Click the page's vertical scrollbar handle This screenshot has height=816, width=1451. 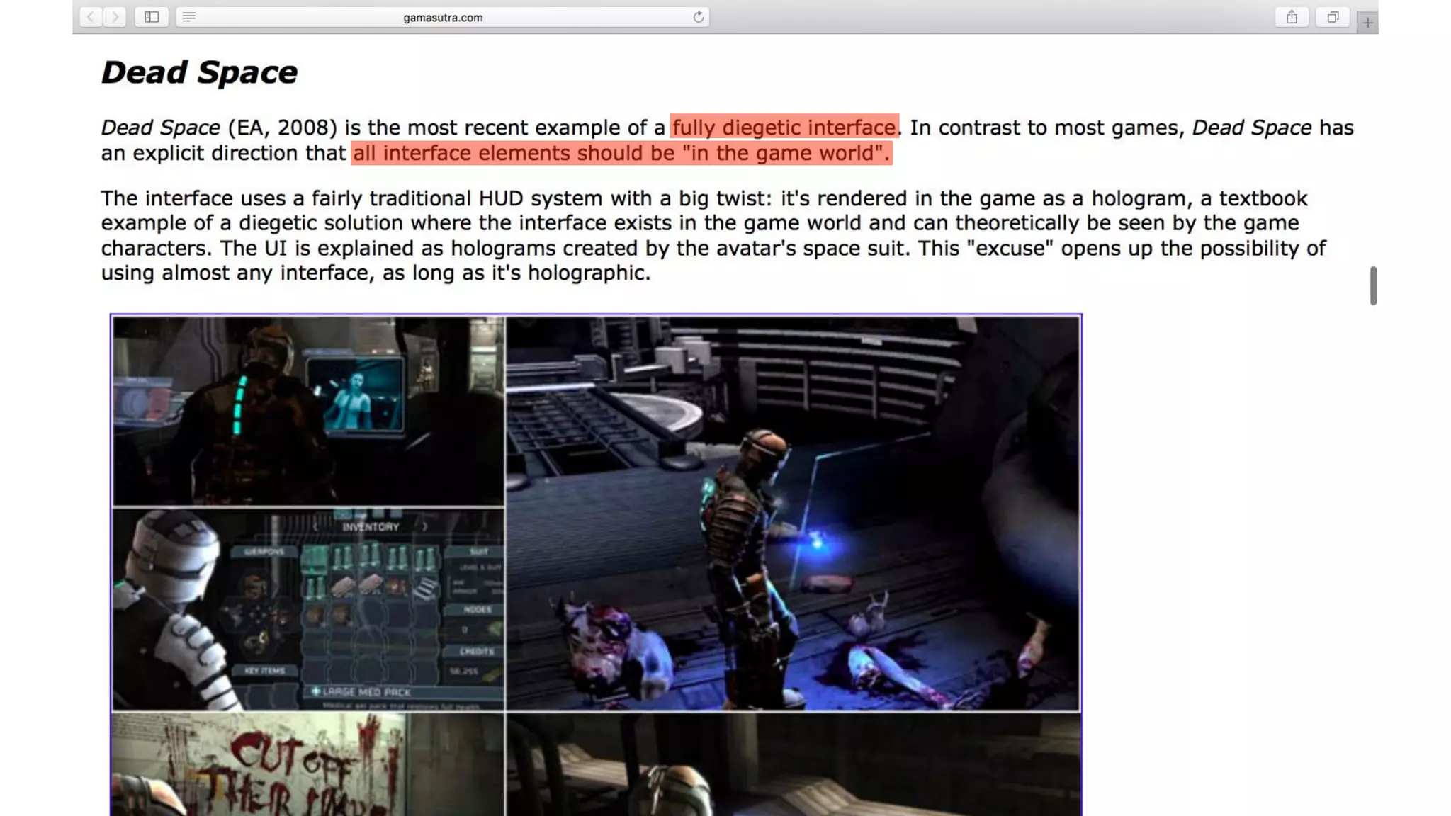pos(1373,285)
